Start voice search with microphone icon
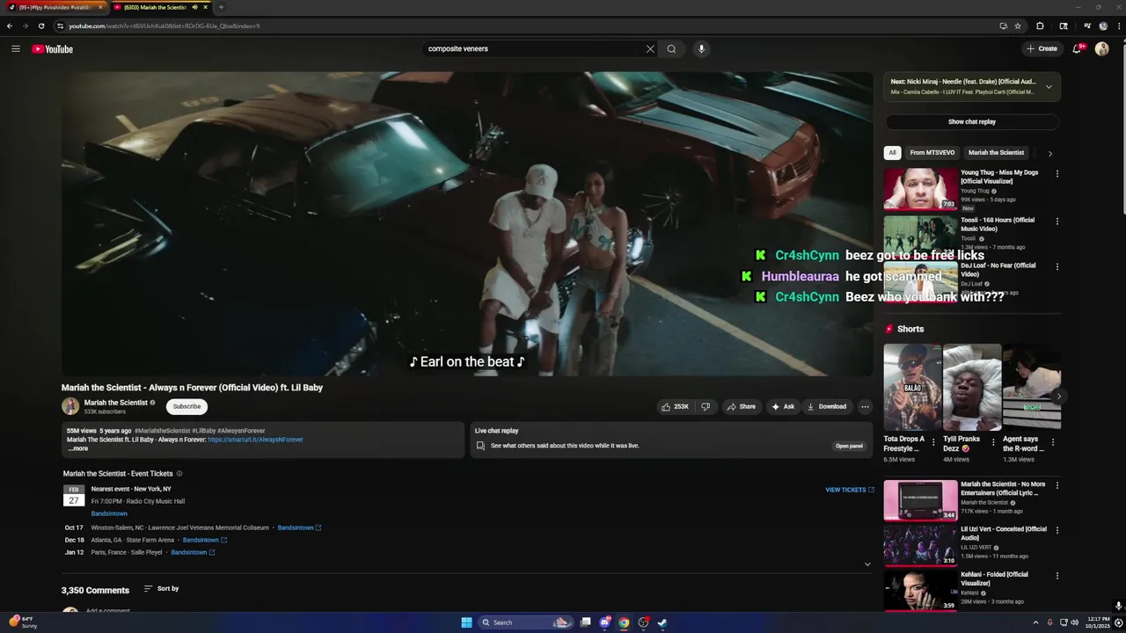Screen dimensions: 1126x633 point(701,49)
